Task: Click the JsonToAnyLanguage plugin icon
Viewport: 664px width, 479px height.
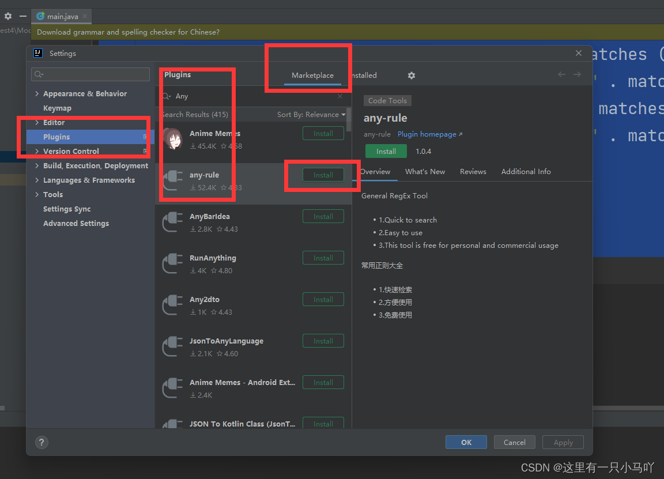Action: (173, 346)
